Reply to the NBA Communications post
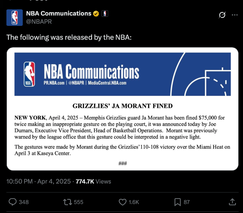243x213 pixels. tap(13, 202)
